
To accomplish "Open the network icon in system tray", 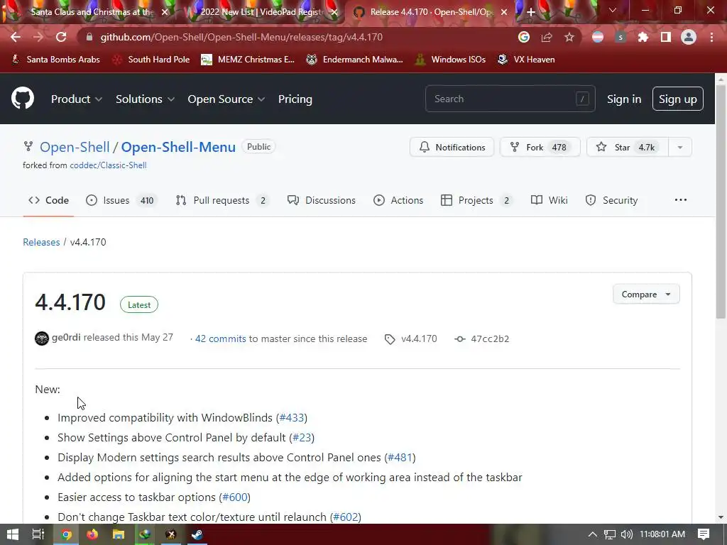I will 610,534.
